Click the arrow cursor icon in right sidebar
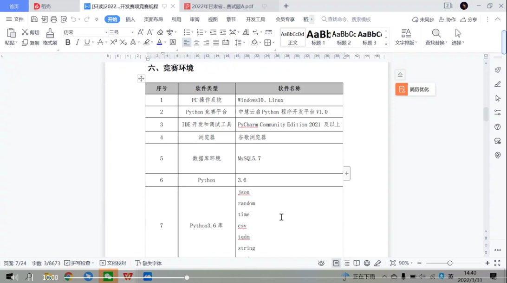This screenshot has width=507, height=283. tap(498, 98)
